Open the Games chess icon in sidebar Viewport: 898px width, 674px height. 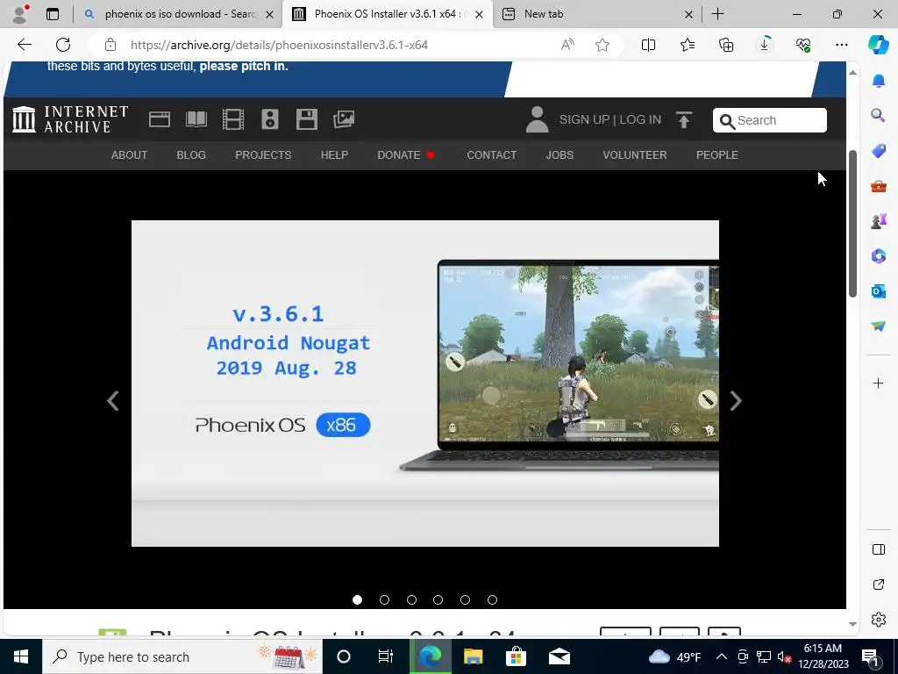coord(879,220)
